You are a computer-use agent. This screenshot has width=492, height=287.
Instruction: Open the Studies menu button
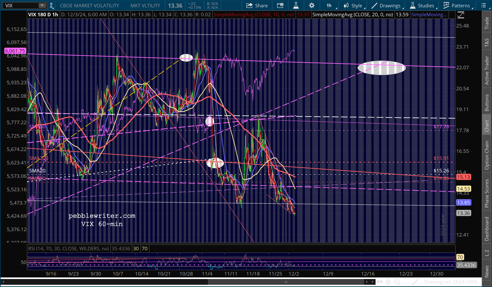422,5
